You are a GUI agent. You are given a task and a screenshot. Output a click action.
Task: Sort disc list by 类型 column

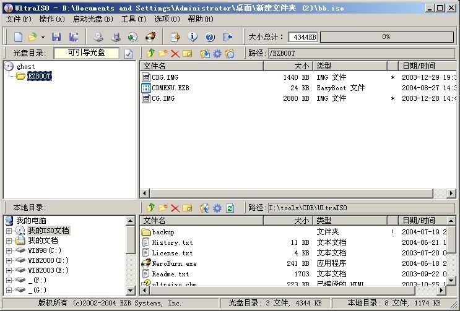[350, 66]
